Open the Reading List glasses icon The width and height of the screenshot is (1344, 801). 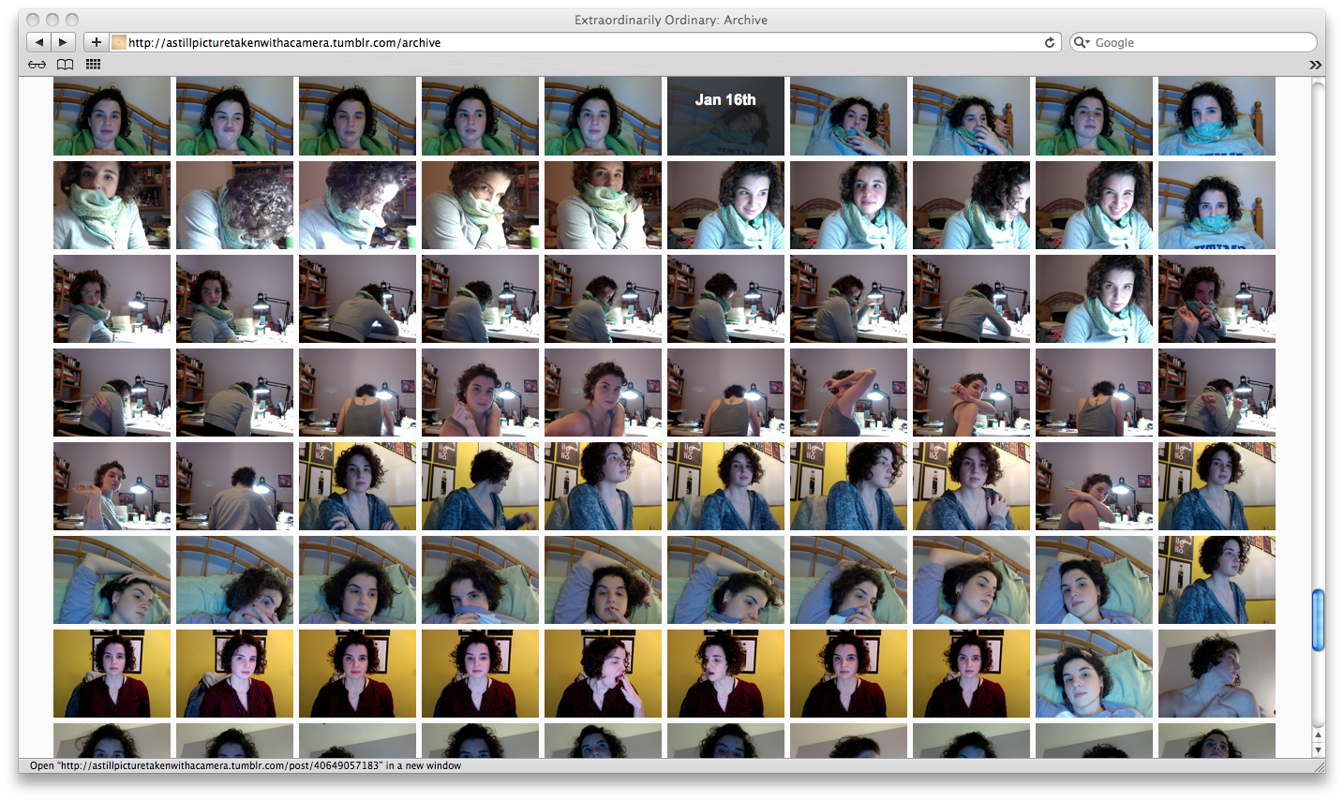pos(37,64)
